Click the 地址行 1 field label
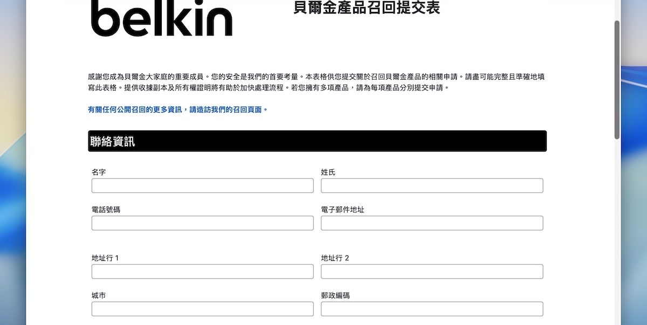The image size is (647, 325). (105, 258)
